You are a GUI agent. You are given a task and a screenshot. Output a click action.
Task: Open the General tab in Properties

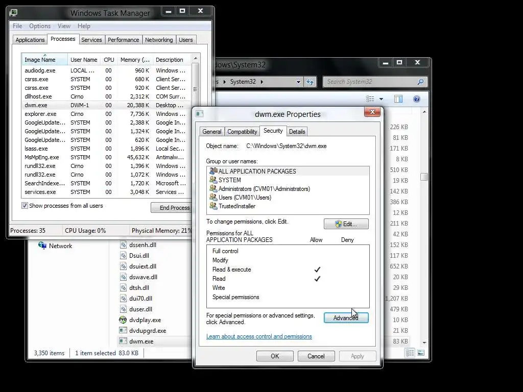[212, 132]
